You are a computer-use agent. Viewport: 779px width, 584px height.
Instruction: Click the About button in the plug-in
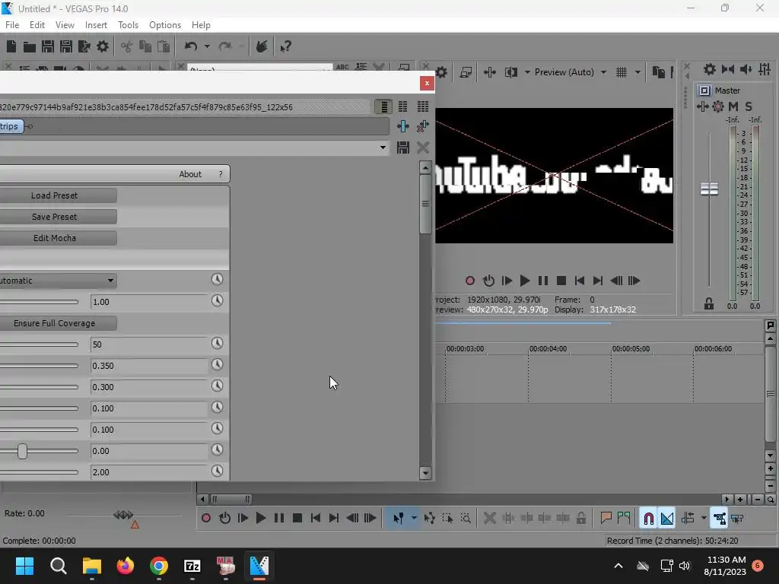(190, 174)
